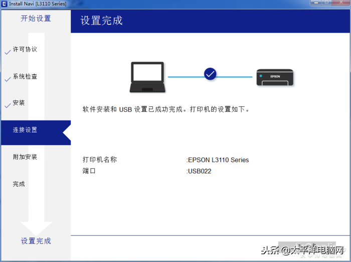Select the highlighted 连接设置 step
This screenshot has height=262, width=351.
point(36,133)
